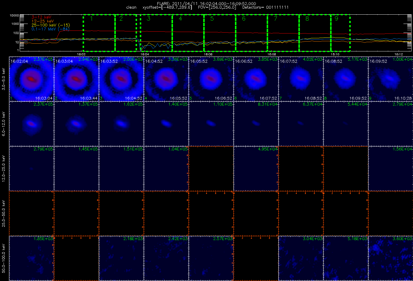Screen dimensions: 413x281
Task: Select interval number 9 on the light curve
Action: 341,33
